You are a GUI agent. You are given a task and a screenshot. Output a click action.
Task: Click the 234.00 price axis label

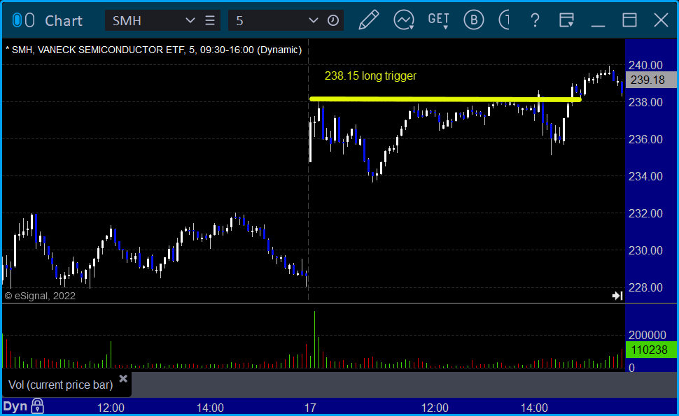(x=645, y=176)
